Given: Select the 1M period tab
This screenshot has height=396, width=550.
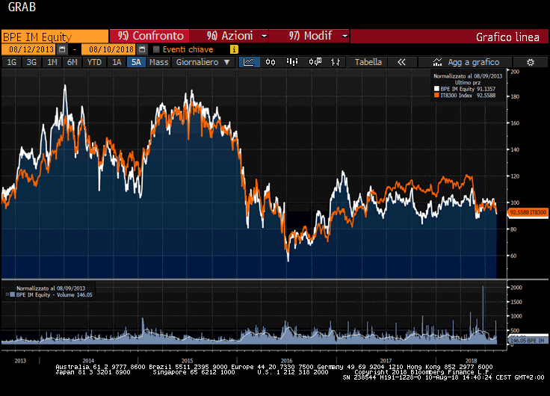Looking at the screenshot, I should [x=52, y=62].
